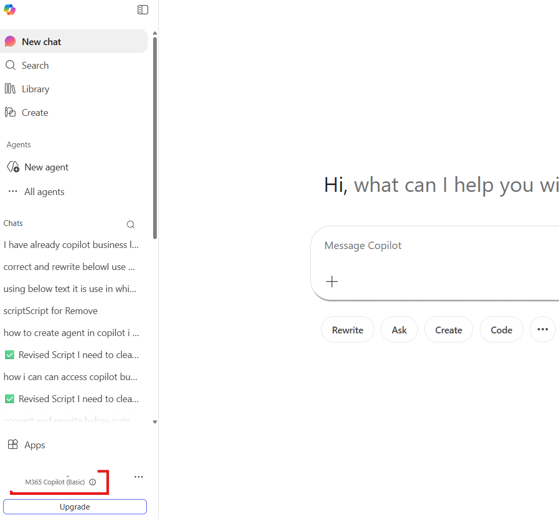Open chat 'how i can can access copilot bu...'

point(71,377)
